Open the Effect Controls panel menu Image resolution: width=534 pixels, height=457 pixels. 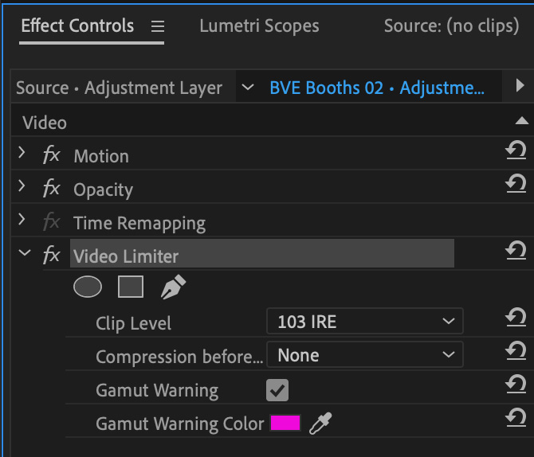tap(158, 26)
